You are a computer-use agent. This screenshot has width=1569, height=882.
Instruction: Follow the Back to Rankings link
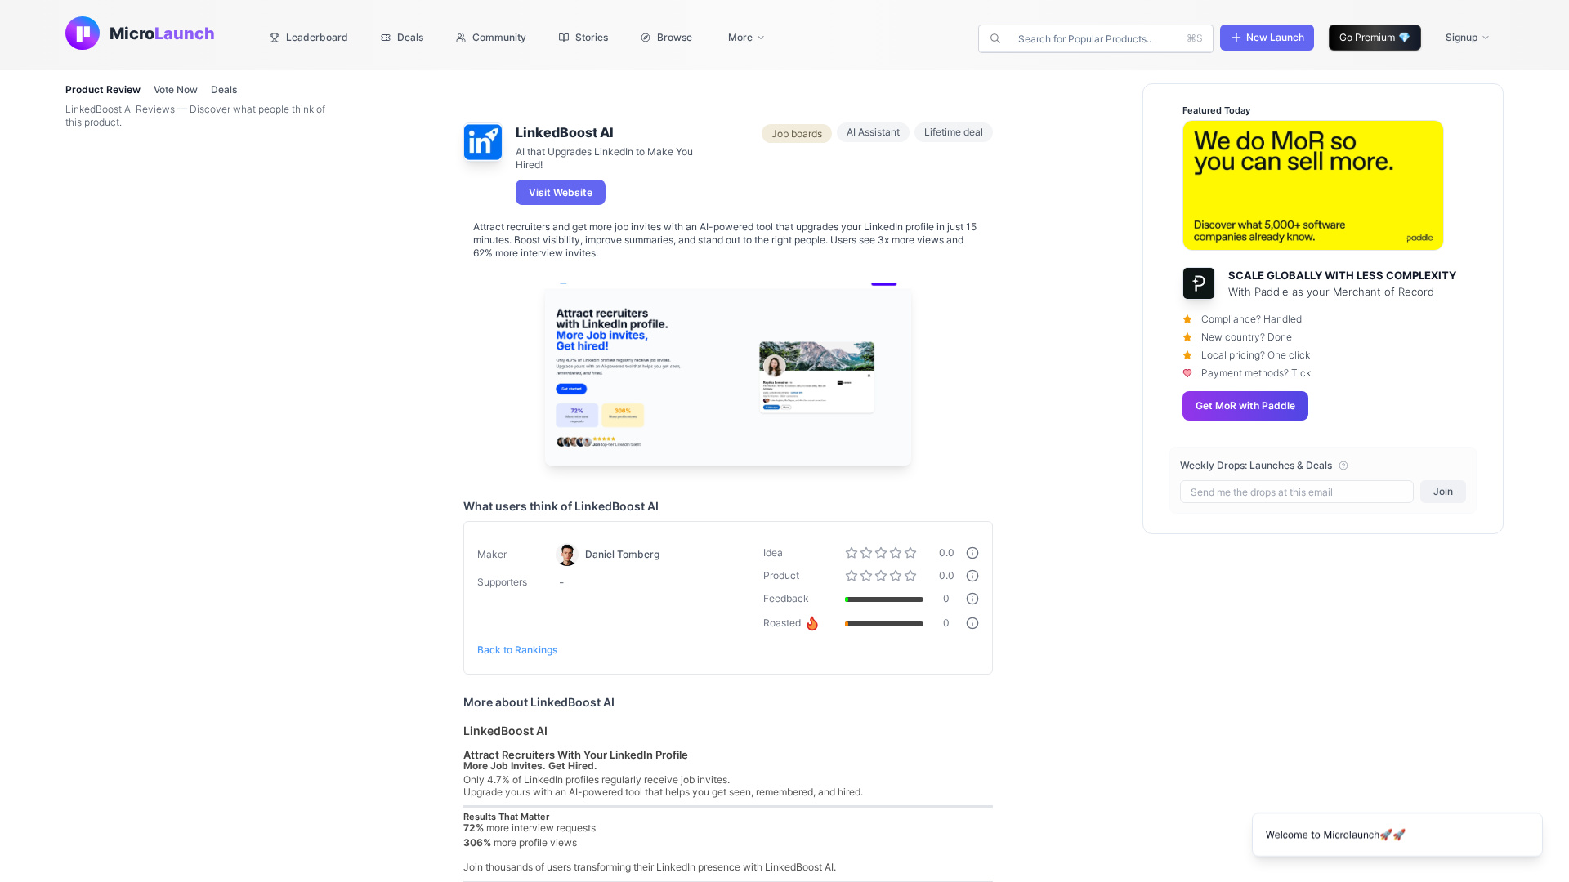tap(517, 650)
